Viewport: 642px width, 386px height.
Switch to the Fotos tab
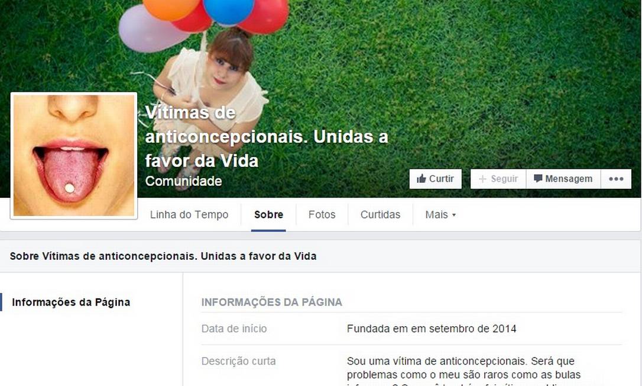point(322,214)
